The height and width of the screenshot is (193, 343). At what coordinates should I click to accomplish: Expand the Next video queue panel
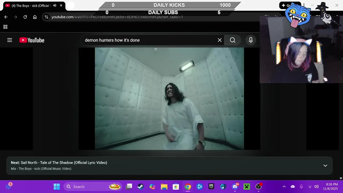coord(325,166)
